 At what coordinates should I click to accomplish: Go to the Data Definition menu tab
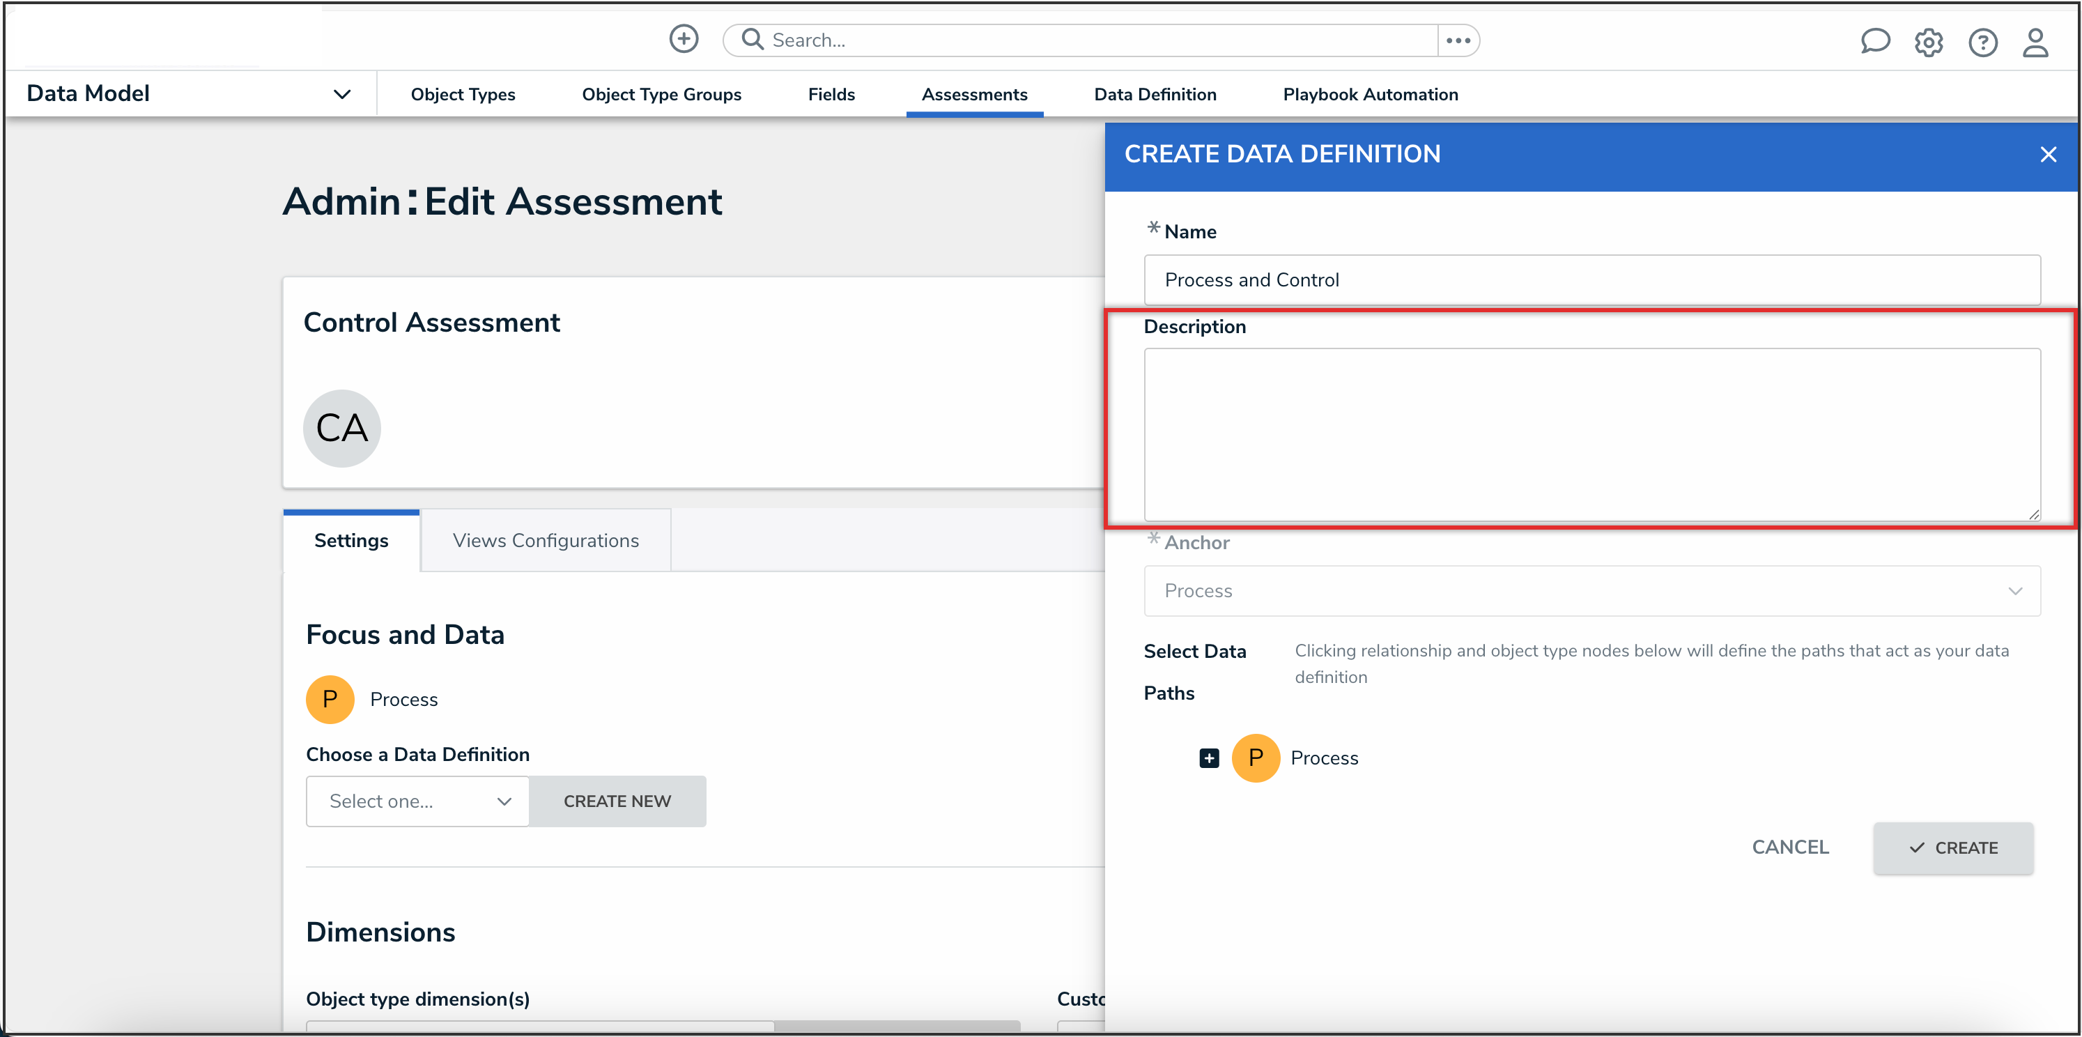[x=1154, y=95]
